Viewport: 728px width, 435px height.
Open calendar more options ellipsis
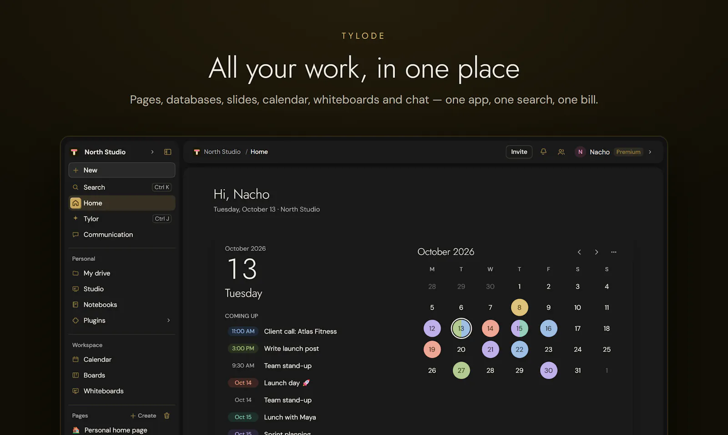click(614, 252)
